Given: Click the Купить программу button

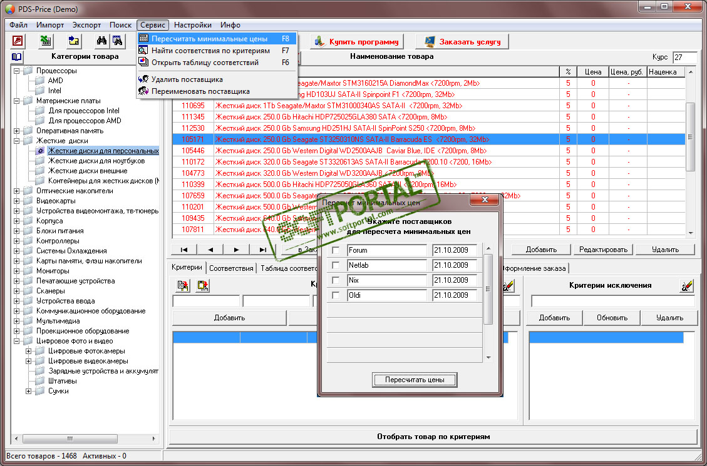Looking at the screenshot, I should tap(357, 42).
